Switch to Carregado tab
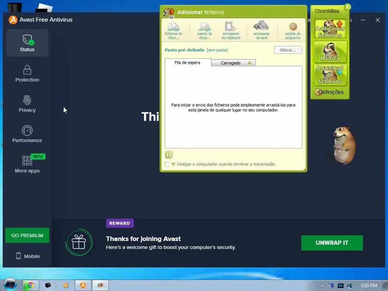The image size is (388, 291). click(x=233, y=63)
